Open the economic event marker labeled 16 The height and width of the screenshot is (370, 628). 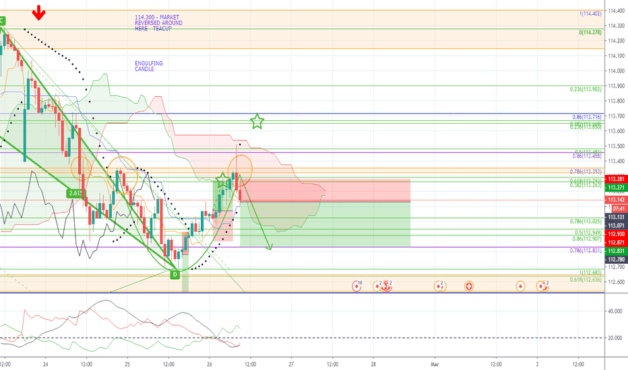(356, 286)
